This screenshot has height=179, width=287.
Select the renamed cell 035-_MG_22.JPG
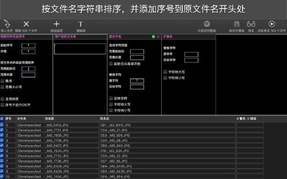point(167,156)
